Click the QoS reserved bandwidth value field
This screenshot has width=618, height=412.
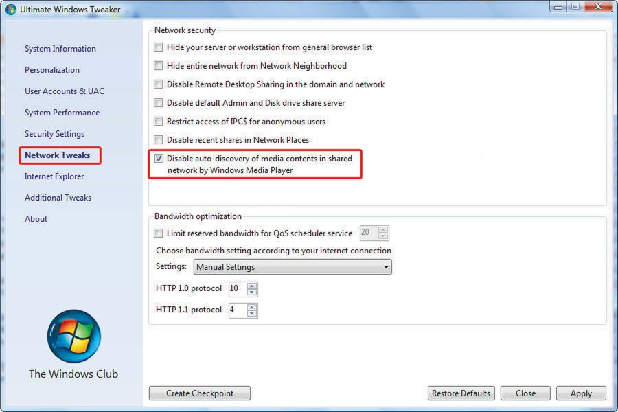pos(369,233)
